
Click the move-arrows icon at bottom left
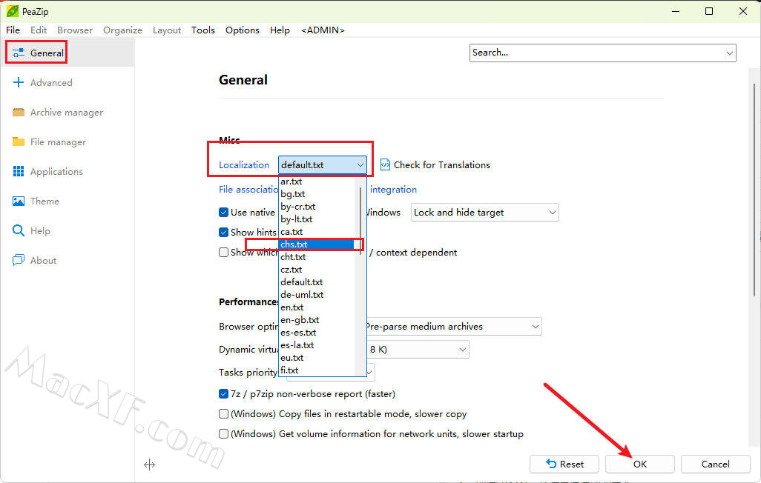(150, 465)
